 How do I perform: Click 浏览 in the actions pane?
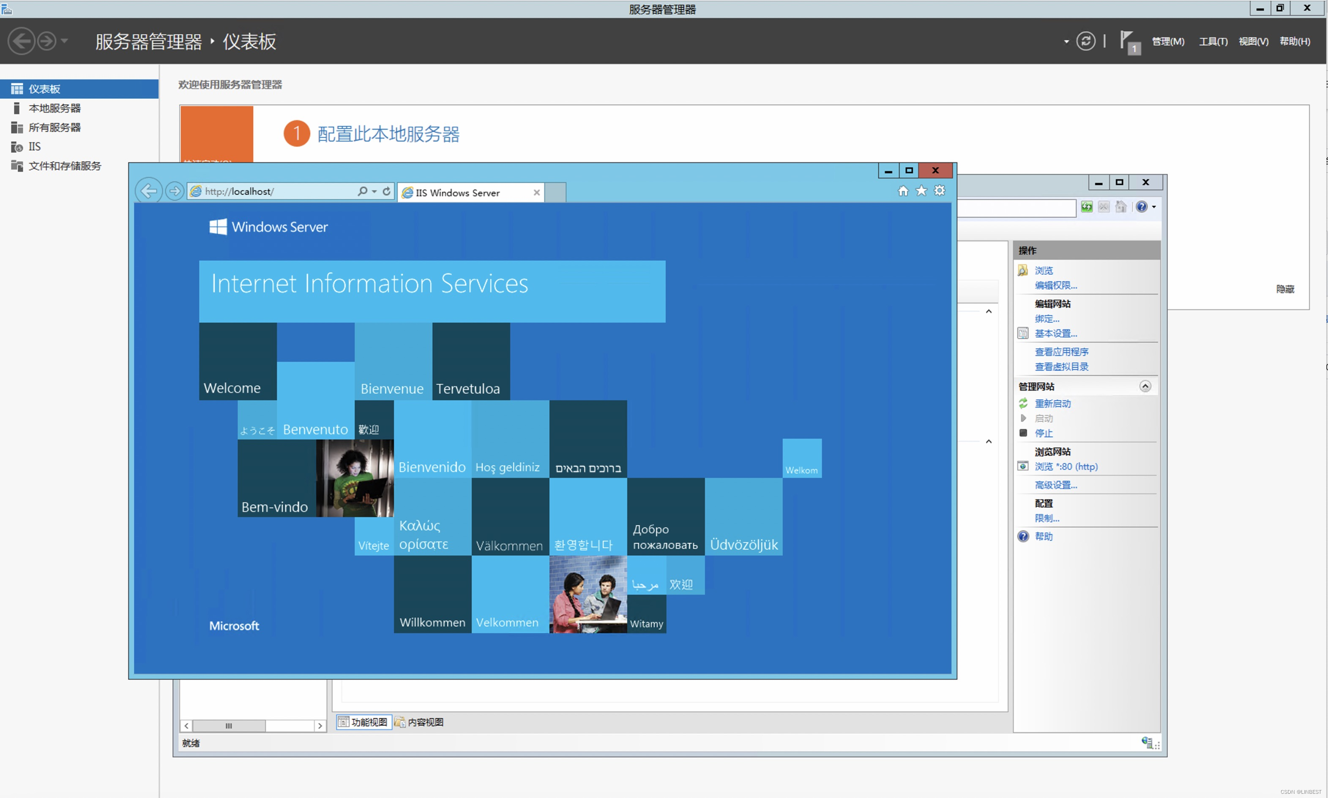point(1043,271)
